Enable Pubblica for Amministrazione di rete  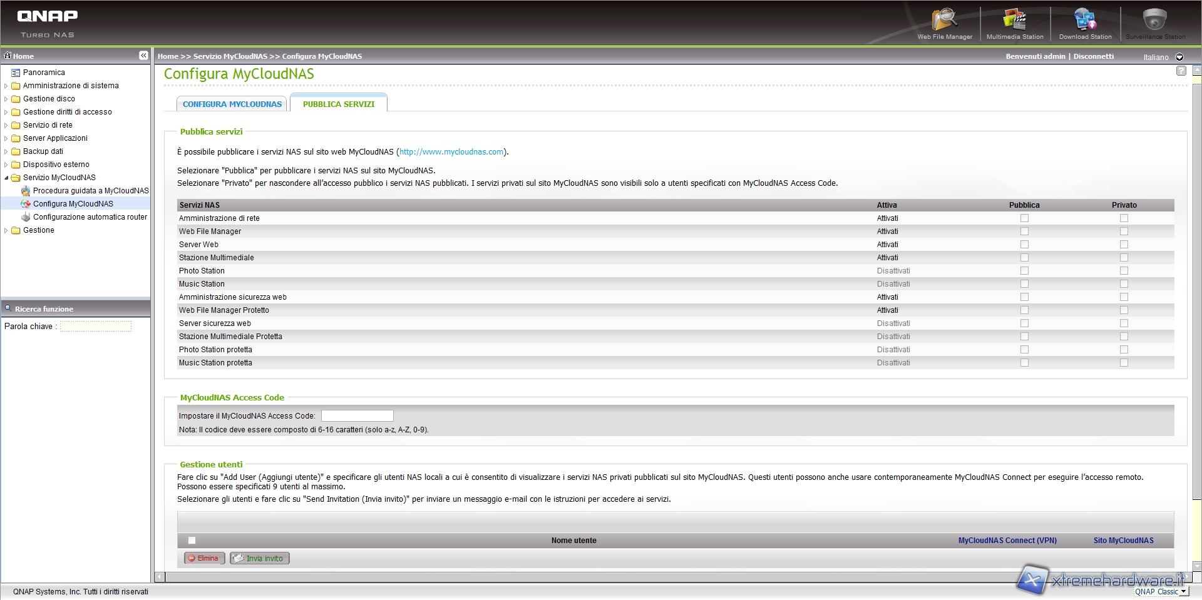(1024, 218)
